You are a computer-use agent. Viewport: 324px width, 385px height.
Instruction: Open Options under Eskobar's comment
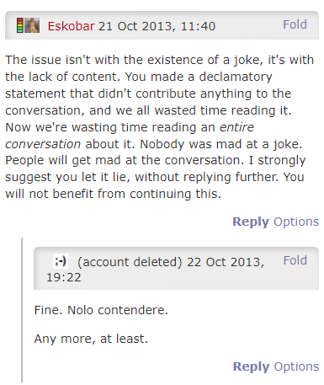296,222
